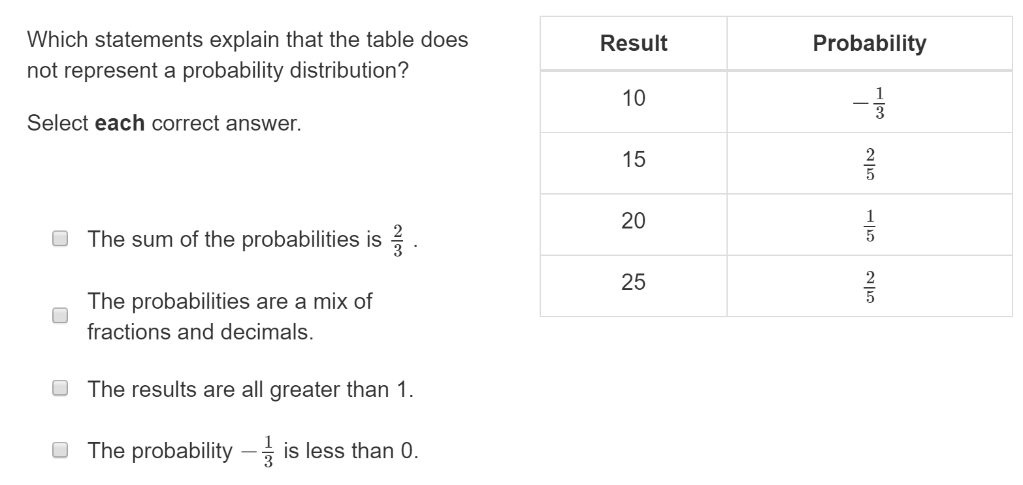Click the fractions and decimals answer text

pyautogui.click(x=229, y=316)
